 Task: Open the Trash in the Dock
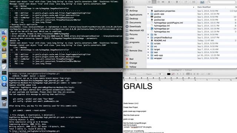4,104
